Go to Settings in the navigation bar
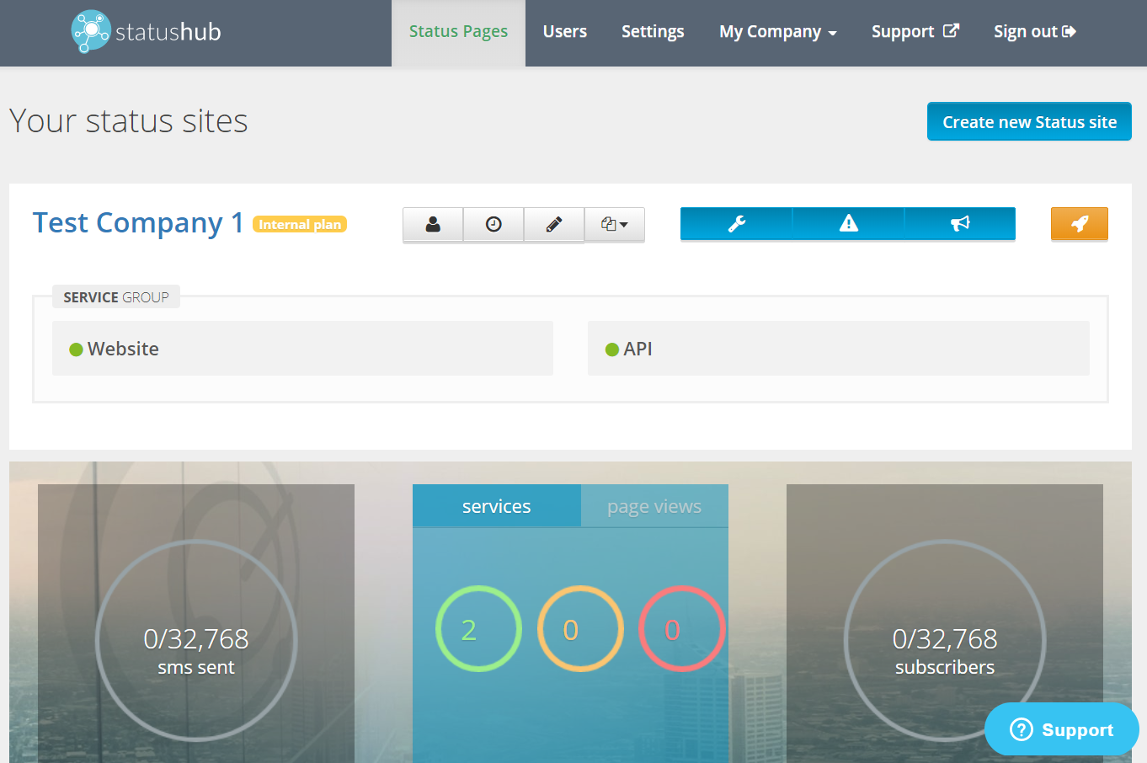The width and height of the screenshot is (1147, 763). click(x=653, y=32)
